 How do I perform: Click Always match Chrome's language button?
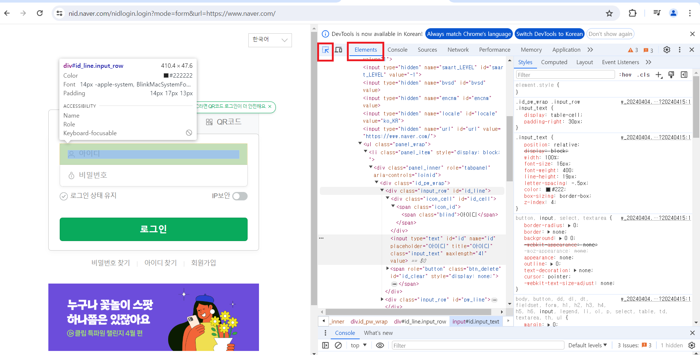[x=469, y=34]
